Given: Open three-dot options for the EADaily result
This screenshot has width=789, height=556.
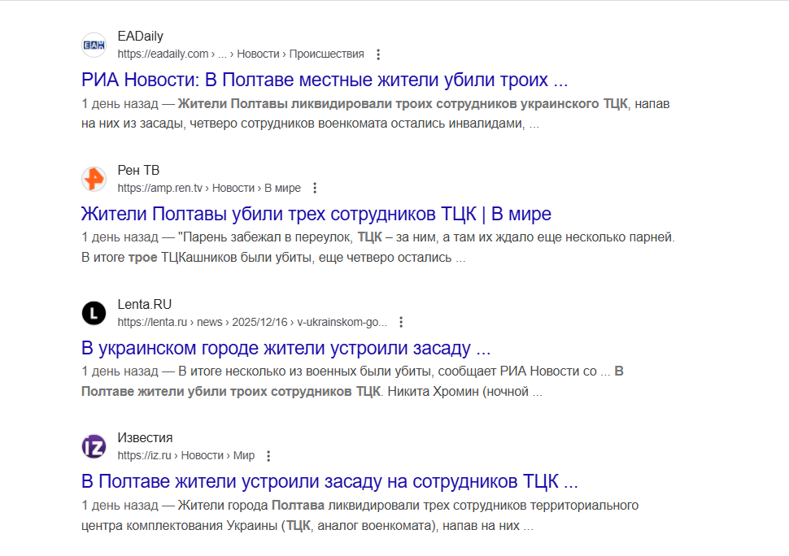Looking at the screenshot, I should tap(377, 54).
